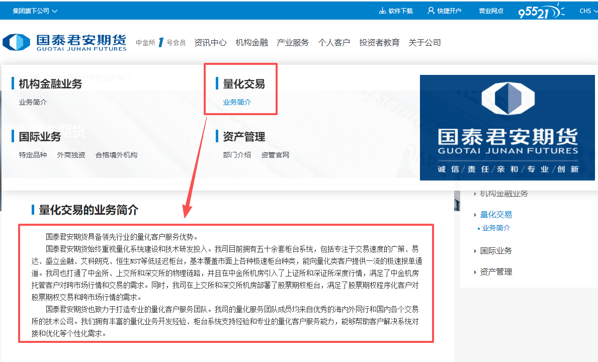Click 软件下载 text link
The height and width of the screenshot is (362, 598).
click(x=400, y=11)
